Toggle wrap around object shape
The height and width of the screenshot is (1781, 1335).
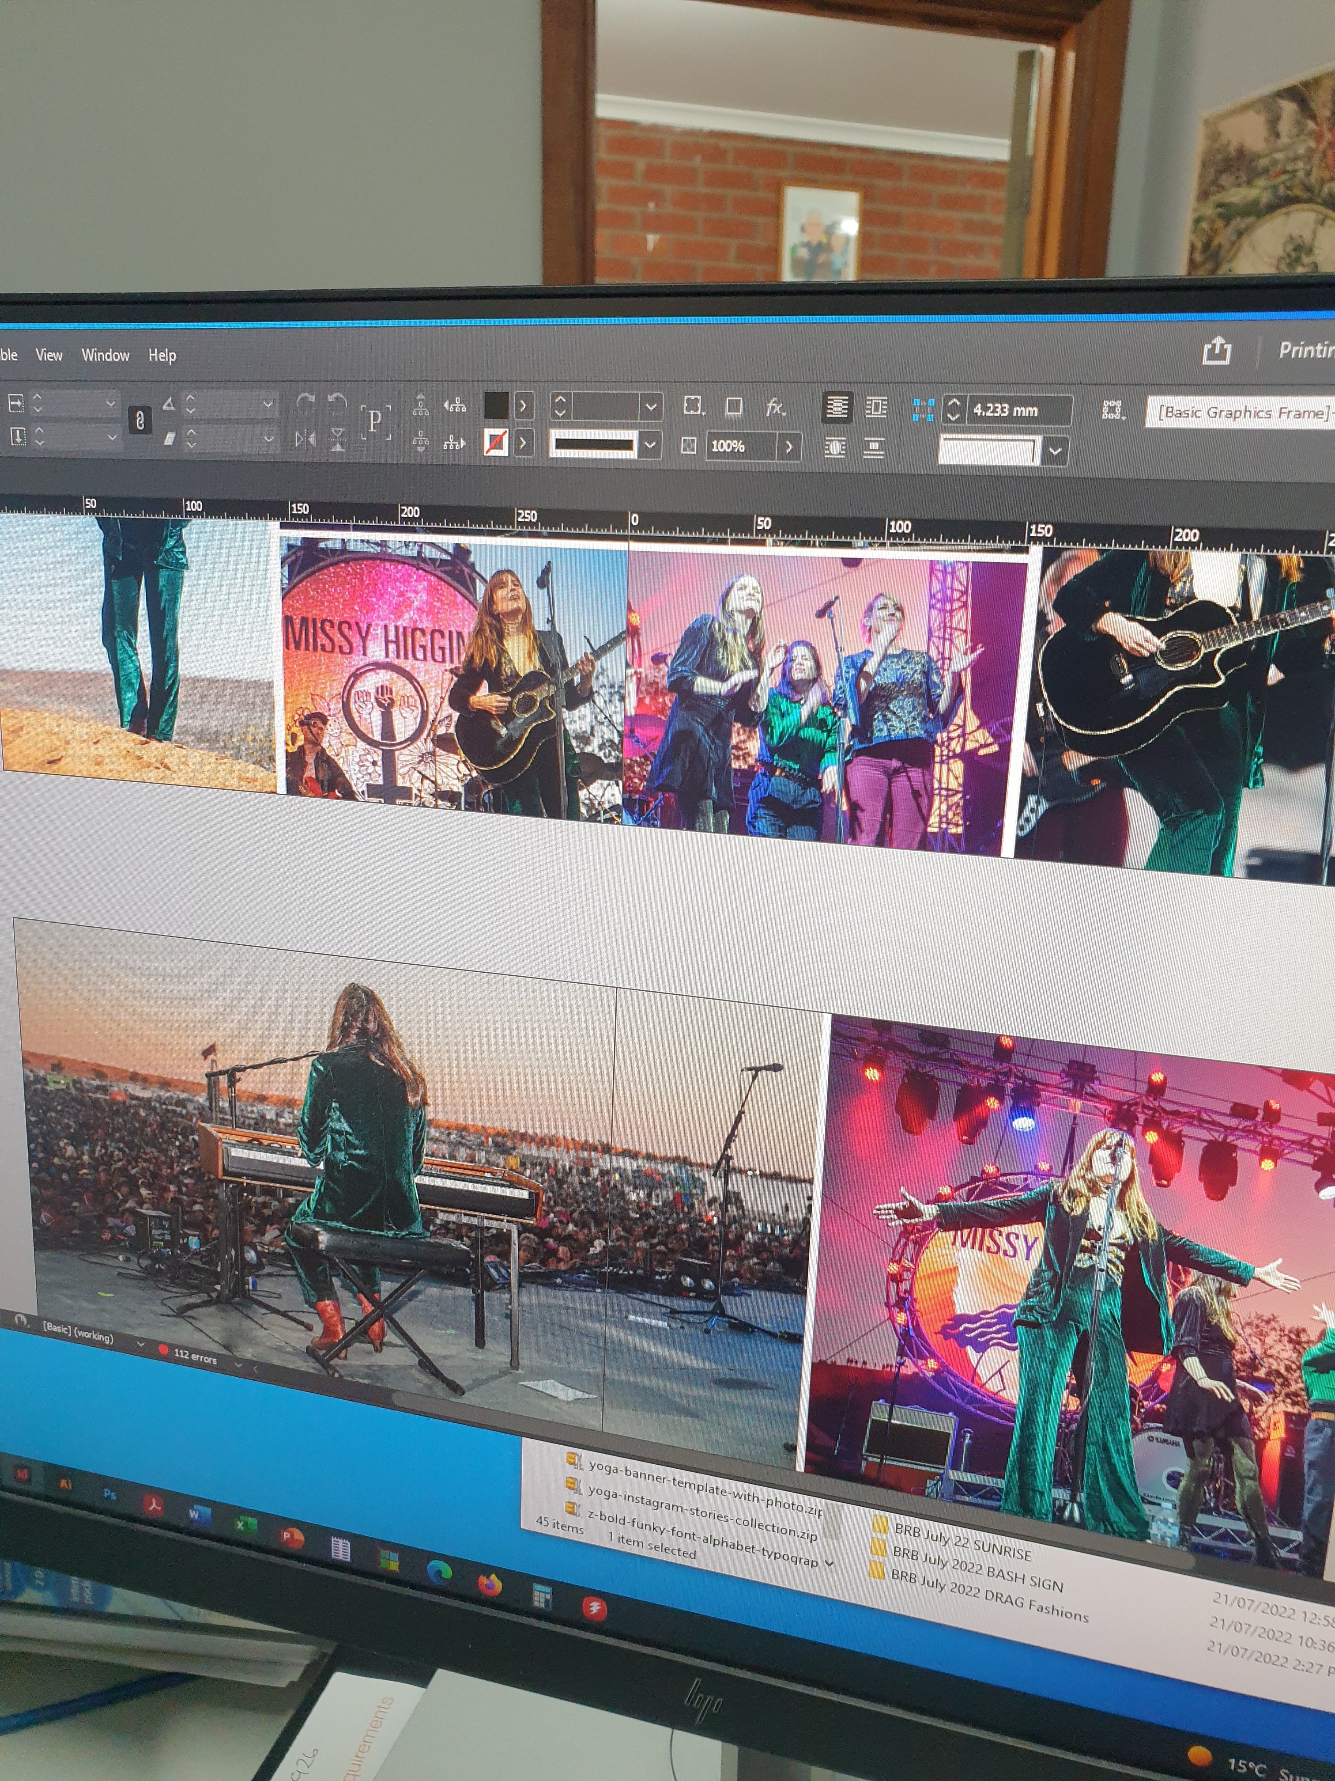[835, 447]
